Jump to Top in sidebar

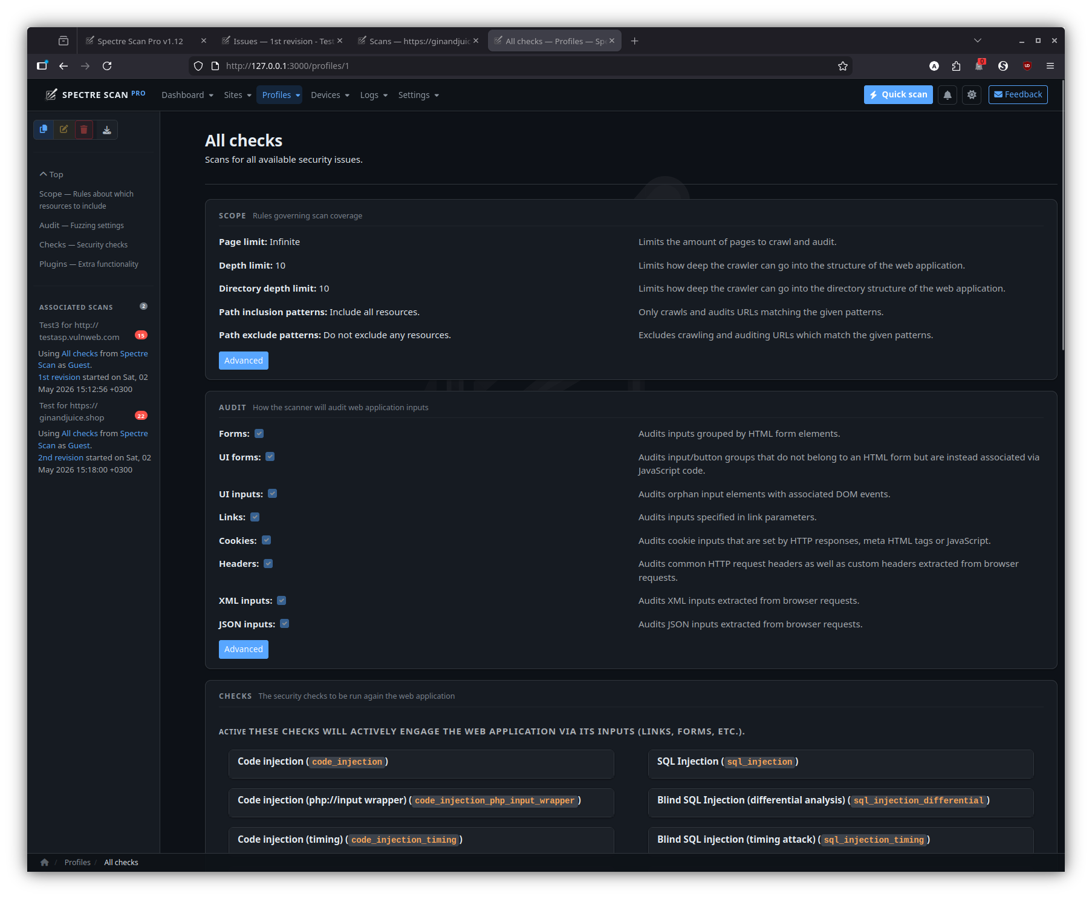52,174
